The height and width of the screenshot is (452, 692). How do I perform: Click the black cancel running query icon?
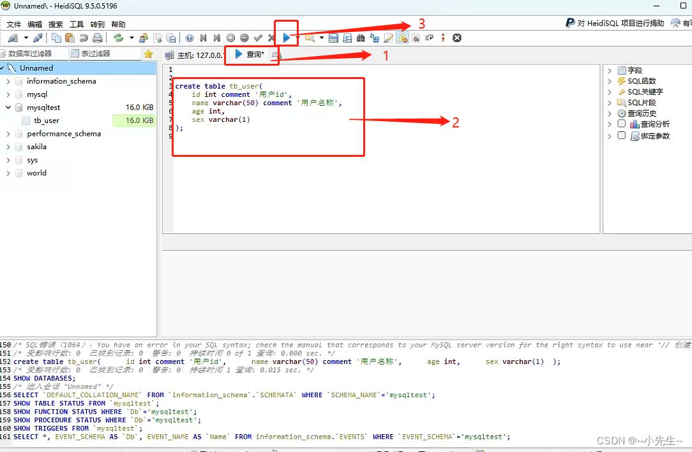pyautogui.click(x=457, y=38)
